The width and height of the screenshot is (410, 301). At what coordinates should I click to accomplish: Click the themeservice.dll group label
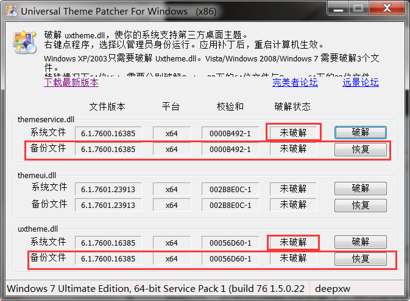(46, 119)
